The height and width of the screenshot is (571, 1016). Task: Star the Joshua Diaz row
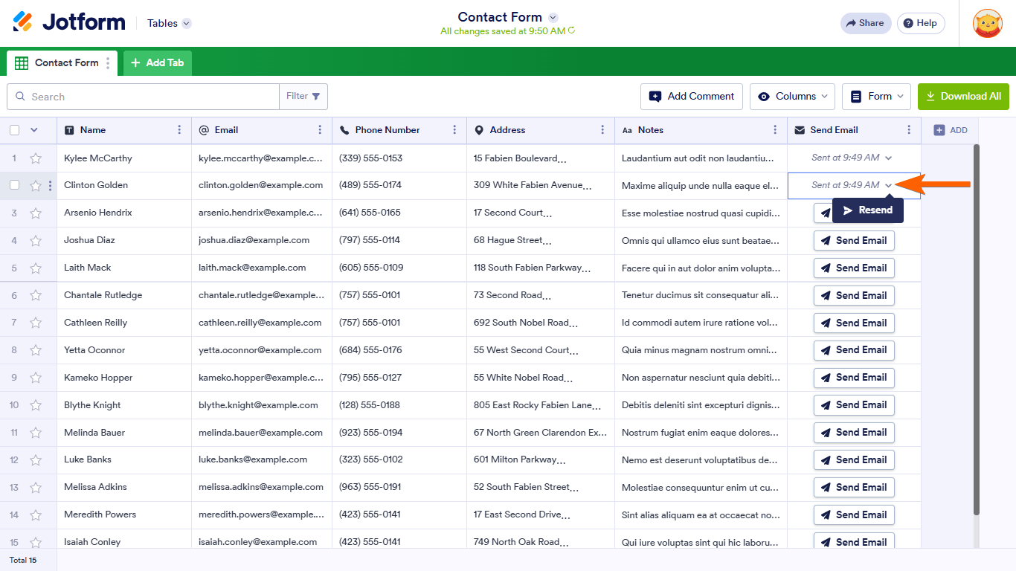[36, 241]
